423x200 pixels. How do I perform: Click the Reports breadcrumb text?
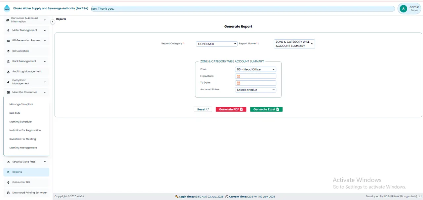[x=61, y=19]
